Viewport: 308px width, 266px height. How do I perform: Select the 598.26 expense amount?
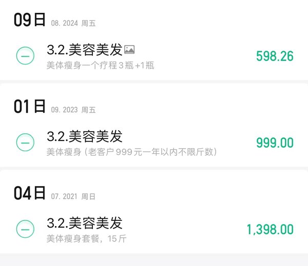click(x=275, y=56)
